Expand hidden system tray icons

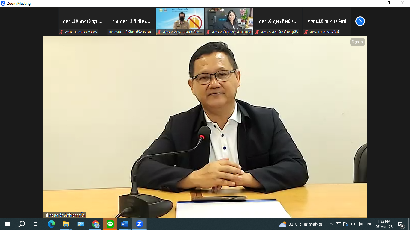331,224
